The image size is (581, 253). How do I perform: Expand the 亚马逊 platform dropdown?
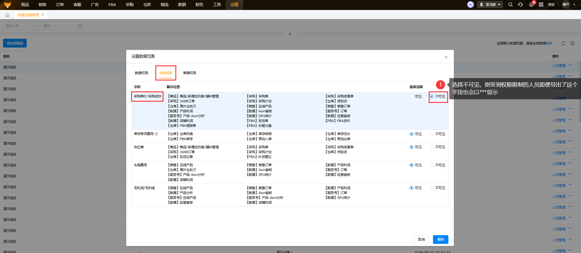point(490,5)
